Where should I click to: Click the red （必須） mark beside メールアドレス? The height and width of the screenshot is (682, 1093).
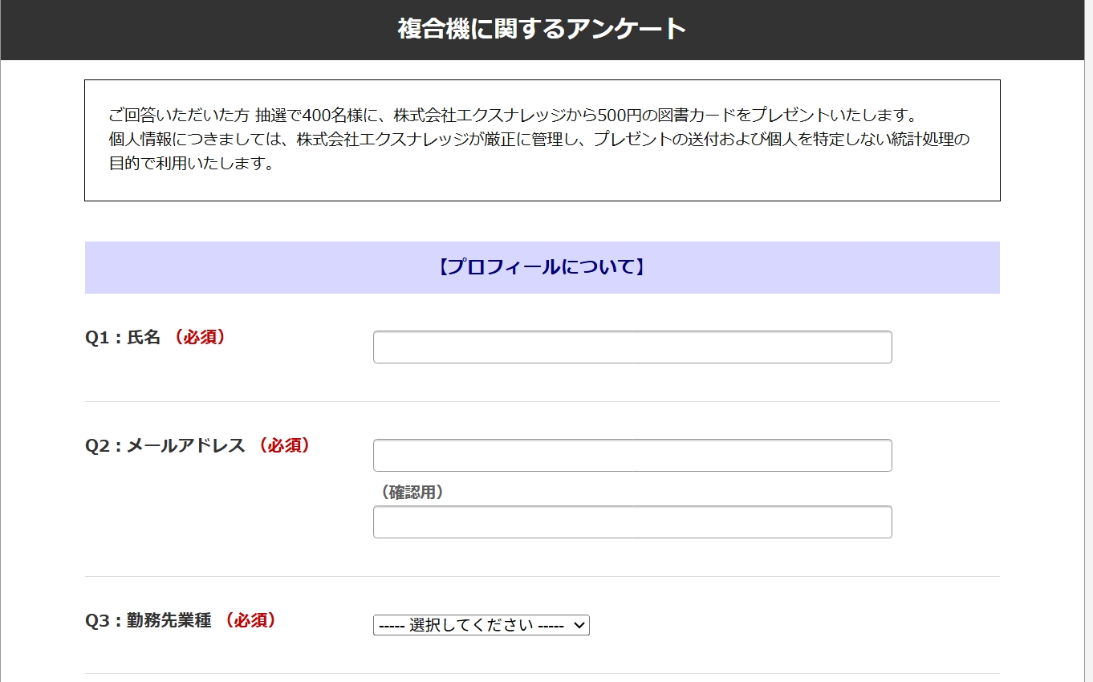pos(284,446)
